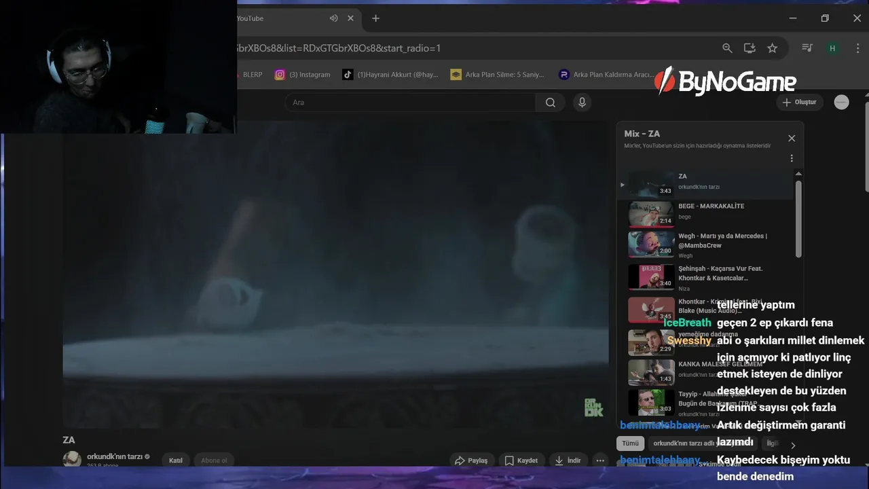Image resolution: width=869 pixels, height=489 pixels.
Task: Open the Khontkar track thumbnail (3:45)
Action: [x=651, y=310]
